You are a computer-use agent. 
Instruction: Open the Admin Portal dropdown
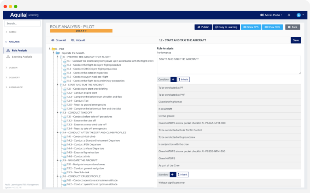click(x=271, y=15)
